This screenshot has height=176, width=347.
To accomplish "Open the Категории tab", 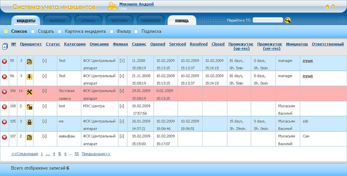I will coord(120,20).
